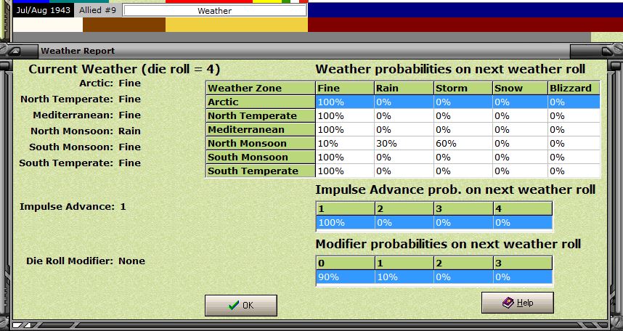This screenshot has height=331, width=623.
Task: Click the Impulse Advance column 4 header
Action: (x=523, y=208)
